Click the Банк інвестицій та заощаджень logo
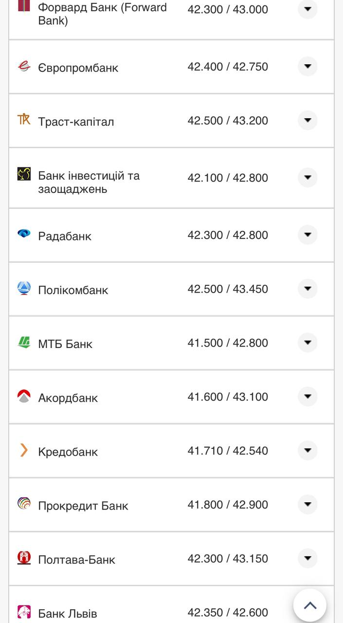343x623 pixels. pos(24,174)
